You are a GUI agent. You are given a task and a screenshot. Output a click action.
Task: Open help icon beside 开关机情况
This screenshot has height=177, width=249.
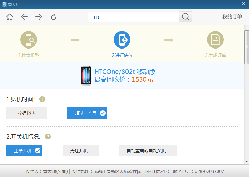[48, 137]
